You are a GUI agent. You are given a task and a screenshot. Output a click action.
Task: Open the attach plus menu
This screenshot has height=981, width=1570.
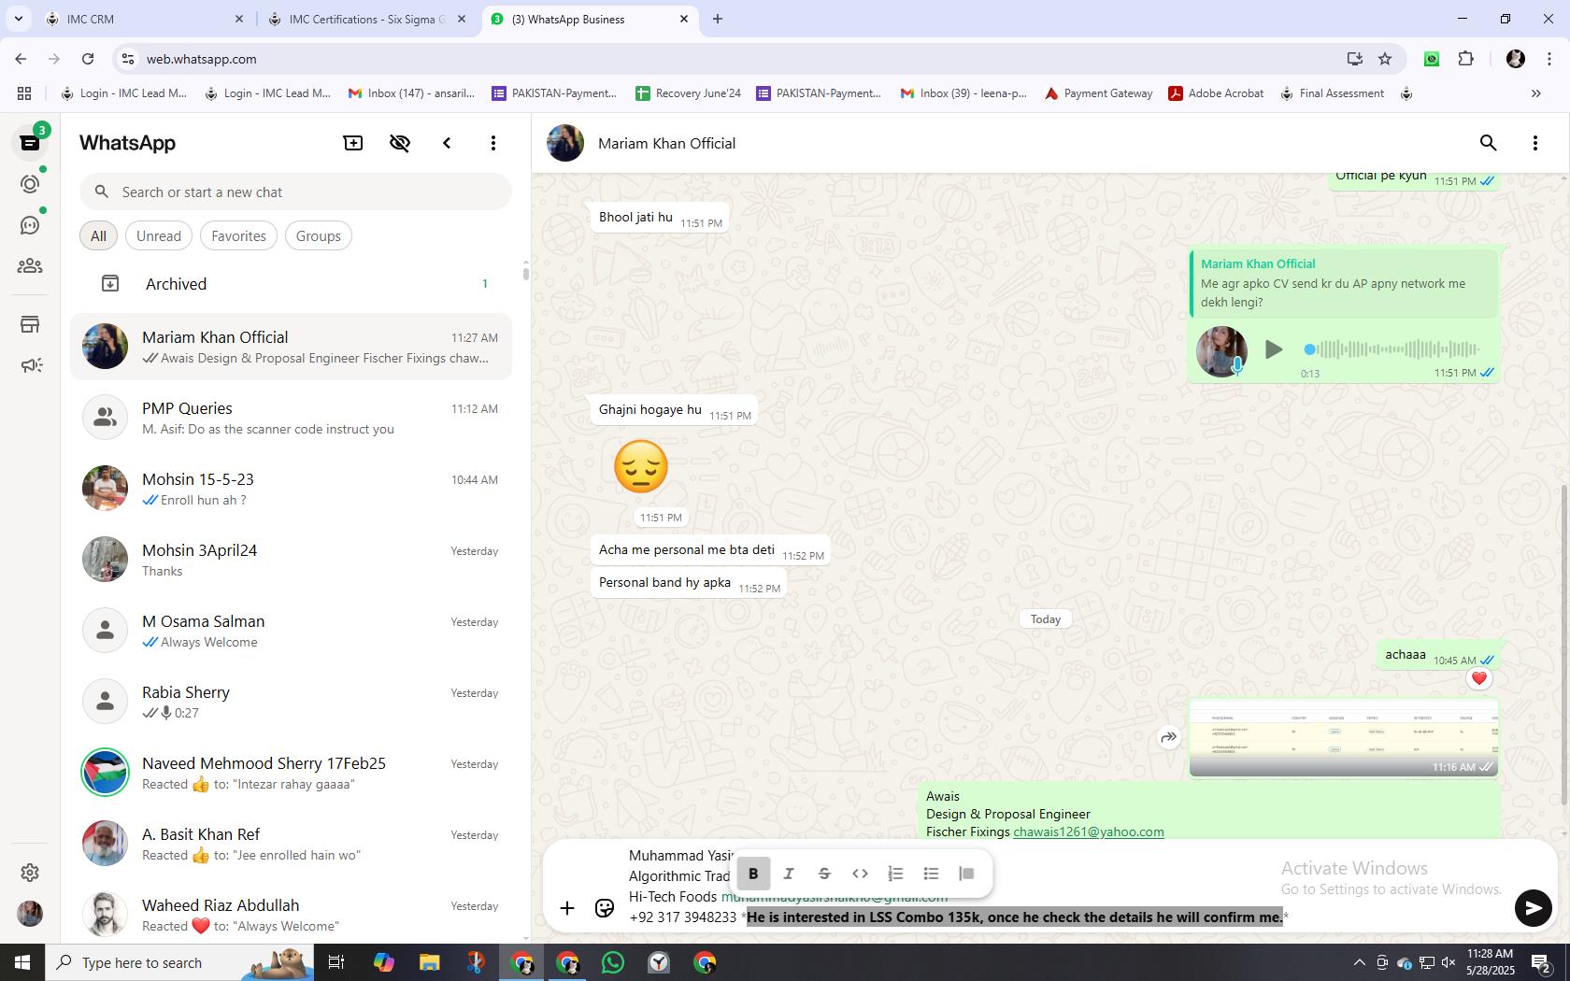(x=567, y=908)
